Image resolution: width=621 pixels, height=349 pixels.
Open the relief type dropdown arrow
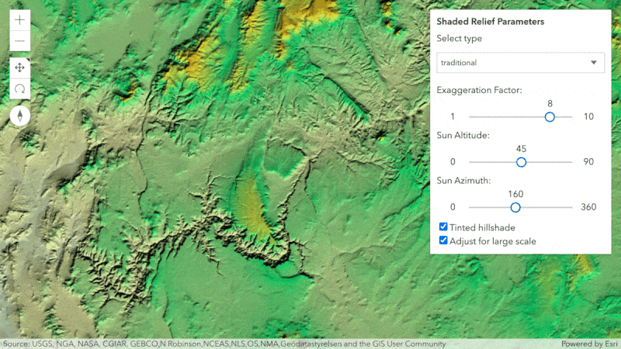coord(593,63)
